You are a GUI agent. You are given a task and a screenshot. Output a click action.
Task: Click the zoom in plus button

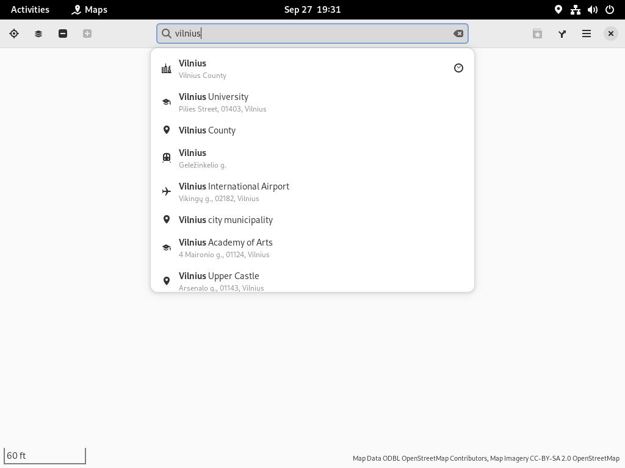pyautogui.click(x=87, y=34)
